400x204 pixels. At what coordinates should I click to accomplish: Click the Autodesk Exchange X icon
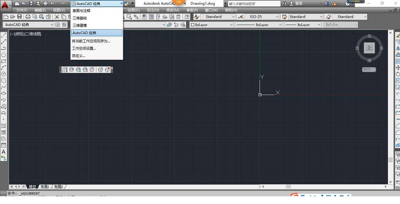pyautogui.click(x=327, y=3)
